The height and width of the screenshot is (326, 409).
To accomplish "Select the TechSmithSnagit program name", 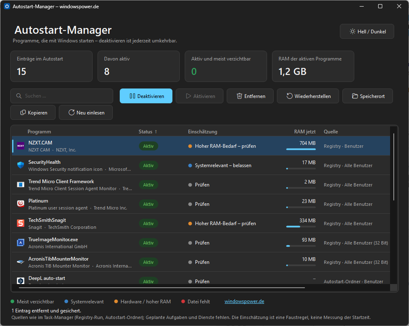I will click(x=47, y=220).
